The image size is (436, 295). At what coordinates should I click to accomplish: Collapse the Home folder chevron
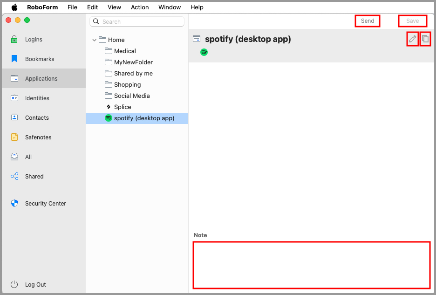[95, 40]
